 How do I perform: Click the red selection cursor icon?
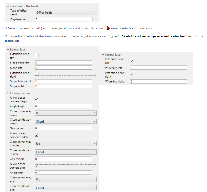[108, 28]
